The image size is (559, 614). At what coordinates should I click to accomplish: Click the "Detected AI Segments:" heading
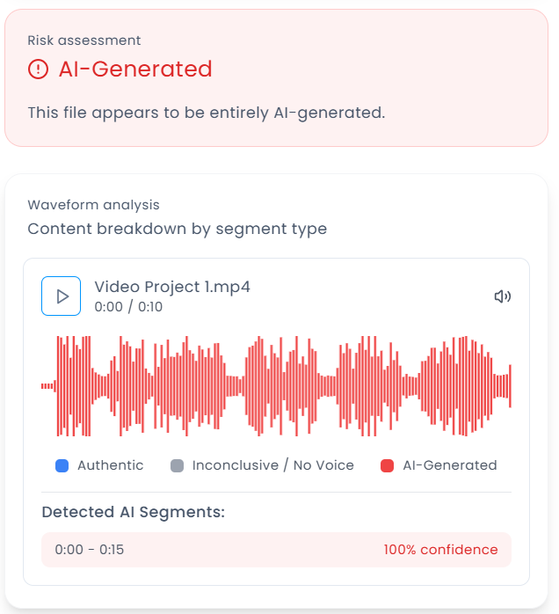click(133, 512)
